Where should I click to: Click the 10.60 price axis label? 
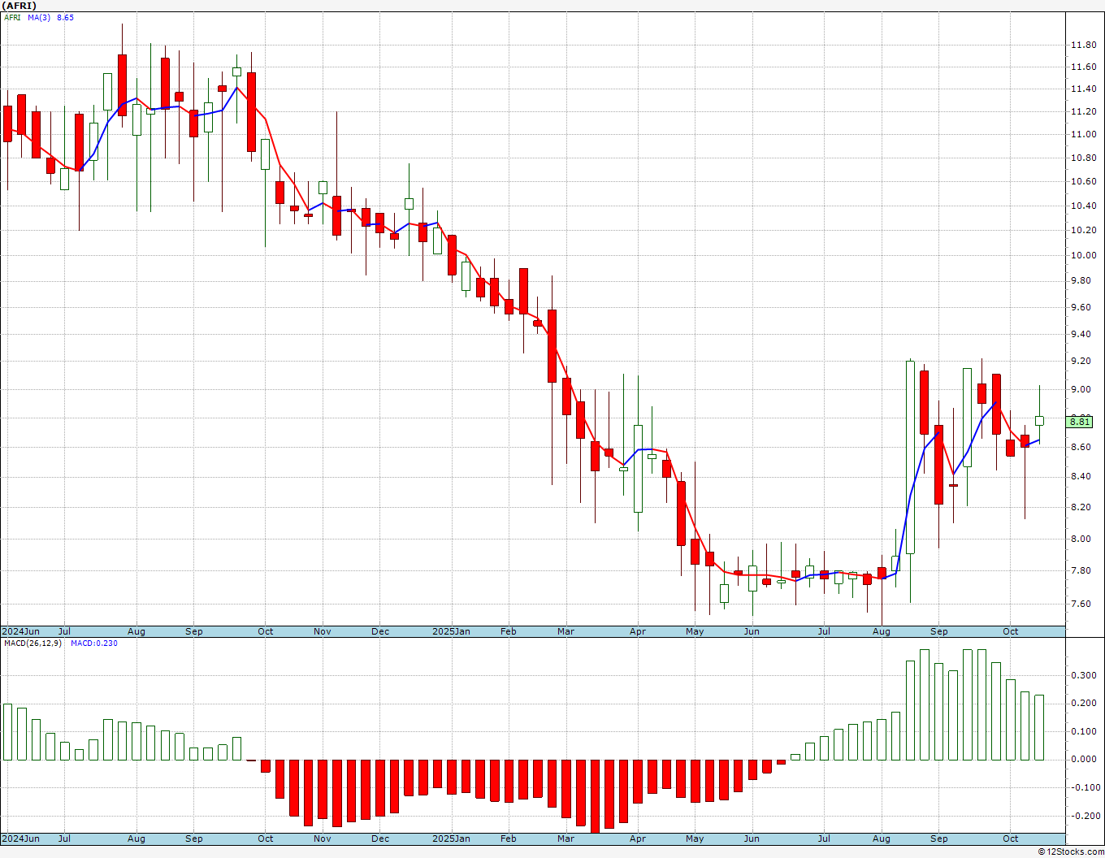click(x=1083, y=181)
